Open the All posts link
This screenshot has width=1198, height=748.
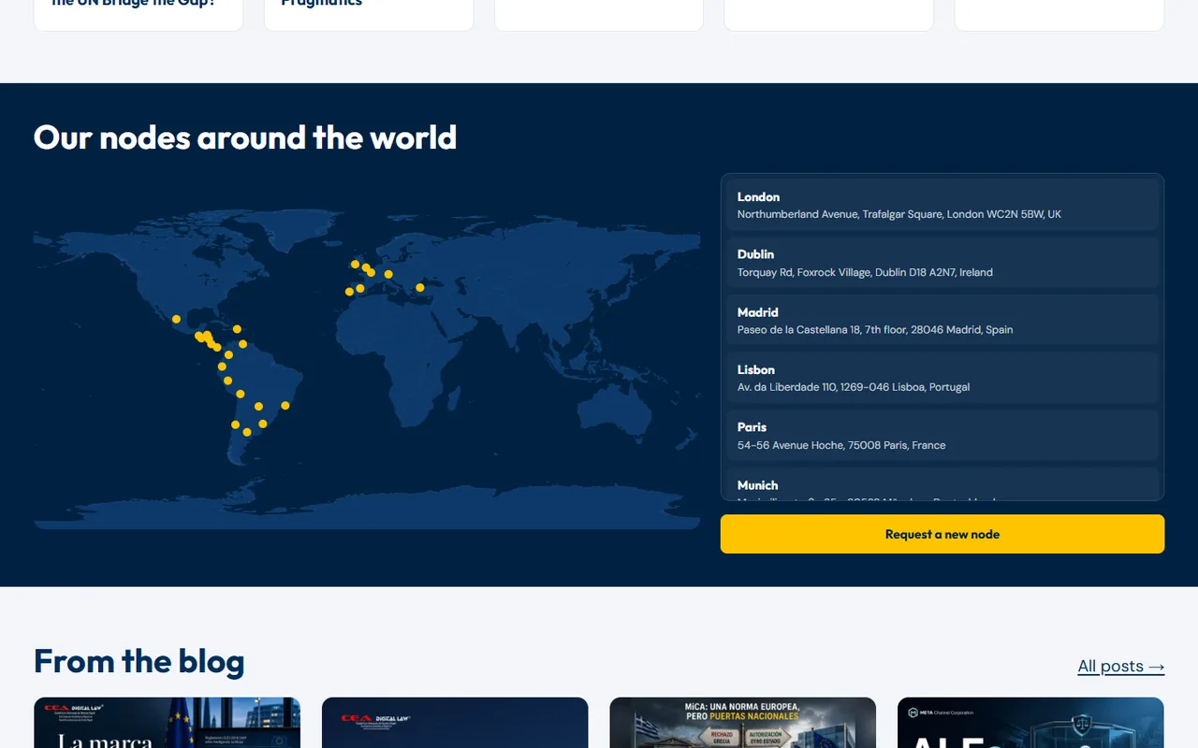[1121, 666]
